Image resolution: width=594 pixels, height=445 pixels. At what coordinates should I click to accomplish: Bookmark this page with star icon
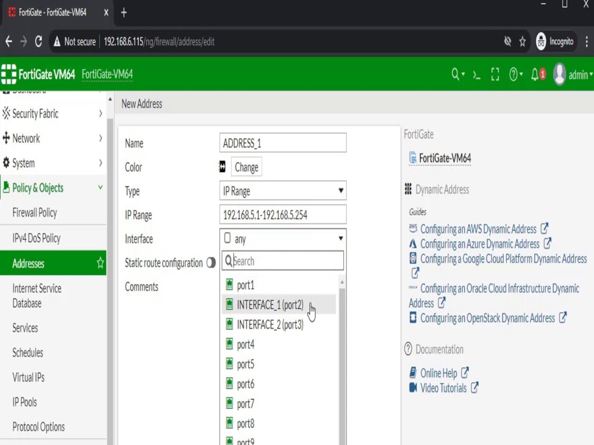click(x=522, y=42)
